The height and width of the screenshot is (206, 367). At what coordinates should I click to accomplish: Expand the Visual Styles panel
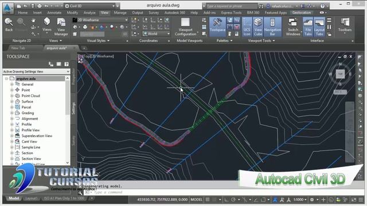[x=98, y=41]
